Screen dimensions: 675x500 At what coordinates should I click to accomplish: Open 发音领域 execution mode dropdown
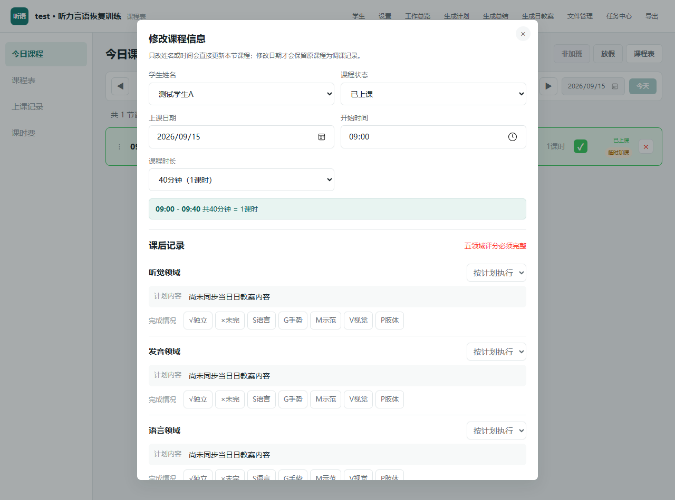tap(496, 352)
